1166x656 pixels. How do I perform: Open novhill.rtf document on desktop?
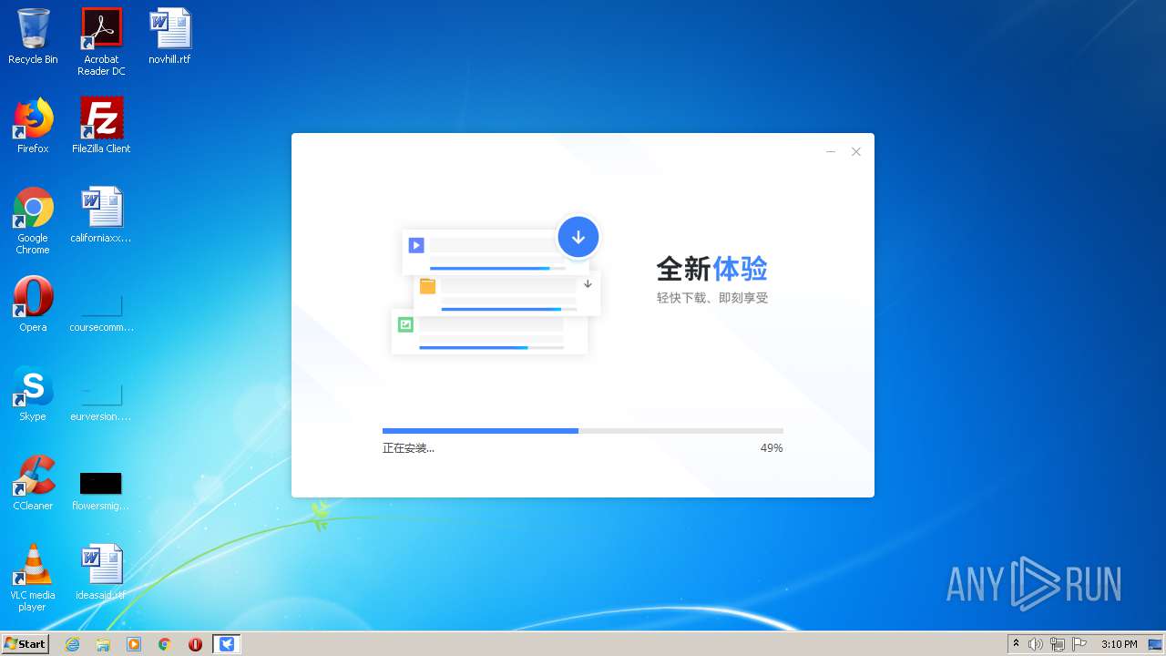tap(170, 36)
